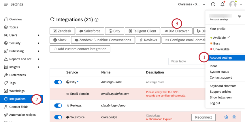This screenshot has height=122, width=245.
Task: Click the Insights chart icon
Action: point(6,67)
